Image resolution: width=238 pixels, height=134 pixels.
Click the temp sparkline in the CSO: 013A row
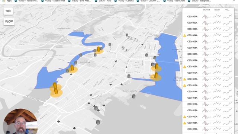tap(217, 85)
